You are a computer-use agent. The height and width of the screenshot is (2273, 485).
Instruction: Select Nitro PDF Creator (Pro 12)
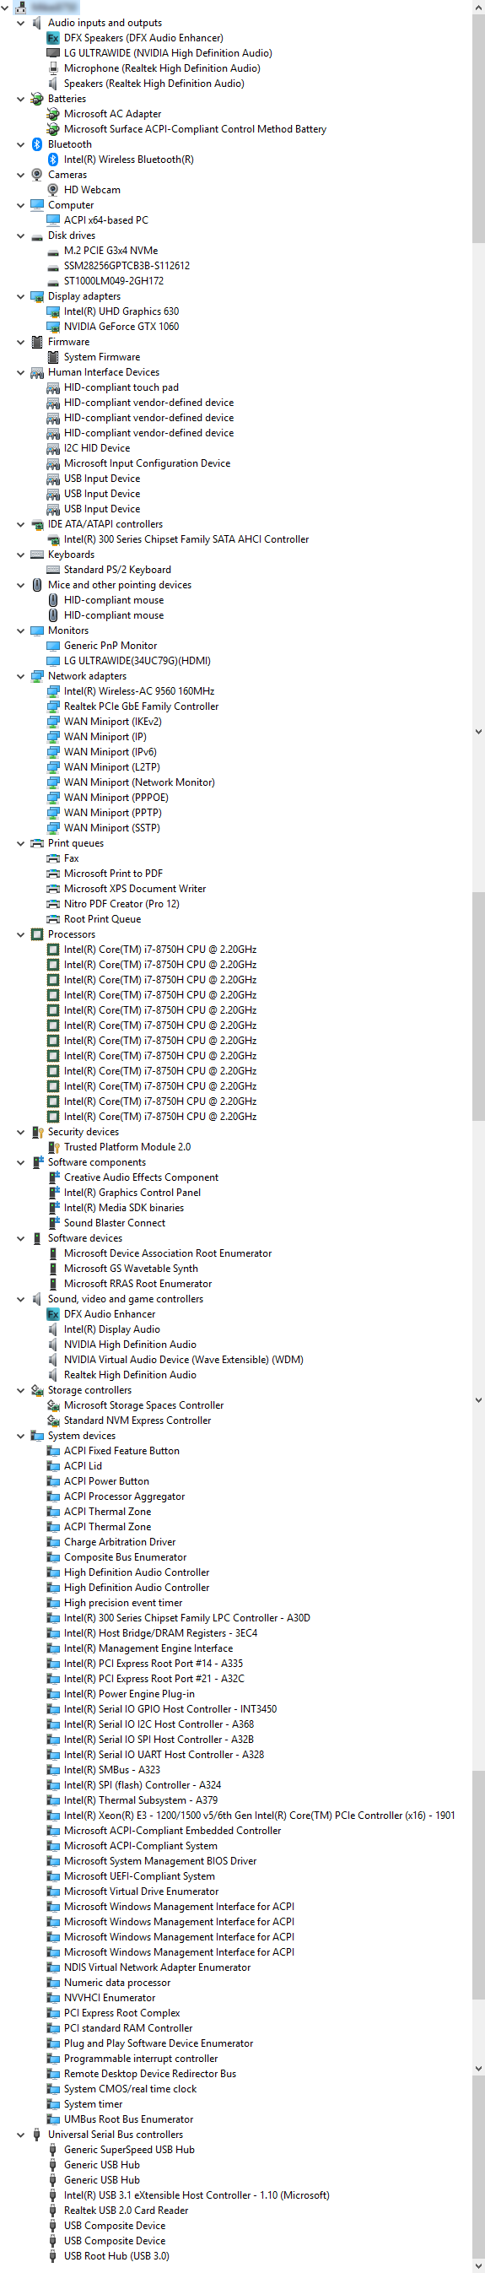(121, 905)
